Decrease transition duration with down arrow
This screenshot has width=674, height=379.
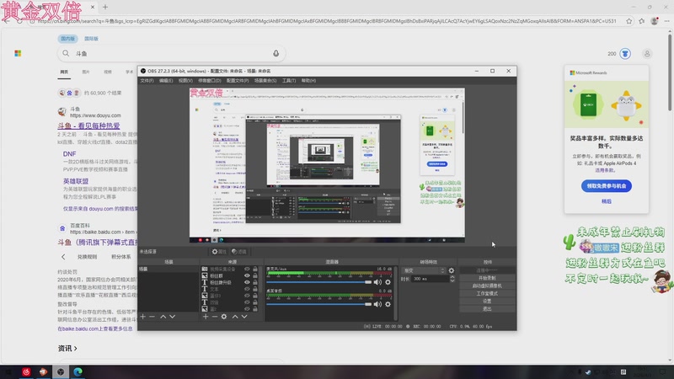pyautogui.click(x=452, y=280)
